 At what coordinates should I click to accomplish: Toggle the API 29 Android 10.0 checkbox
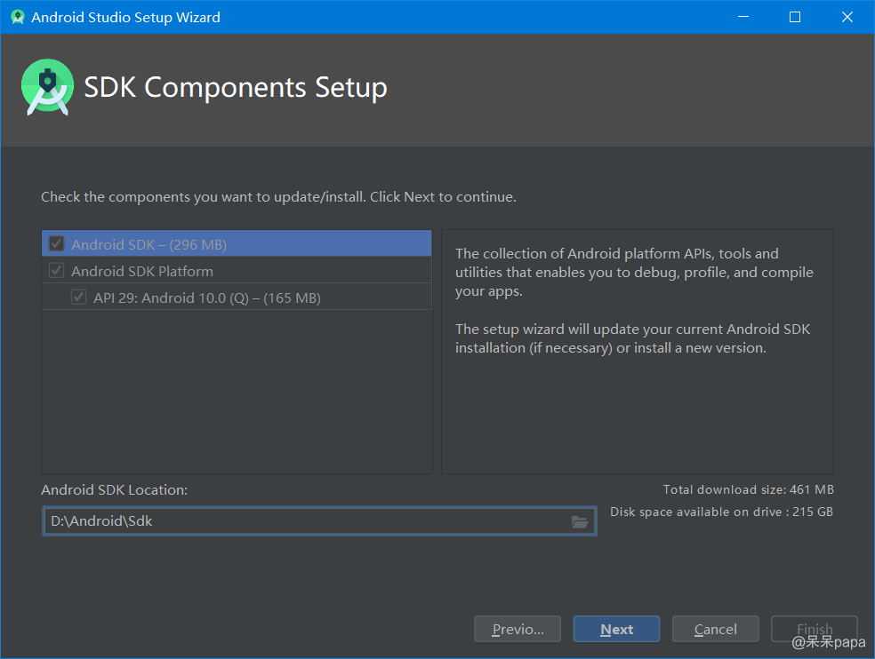coord(78,298)
